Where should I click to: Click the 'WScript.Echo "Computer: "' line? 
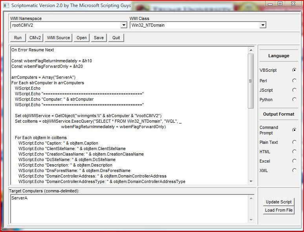point(54,99)
